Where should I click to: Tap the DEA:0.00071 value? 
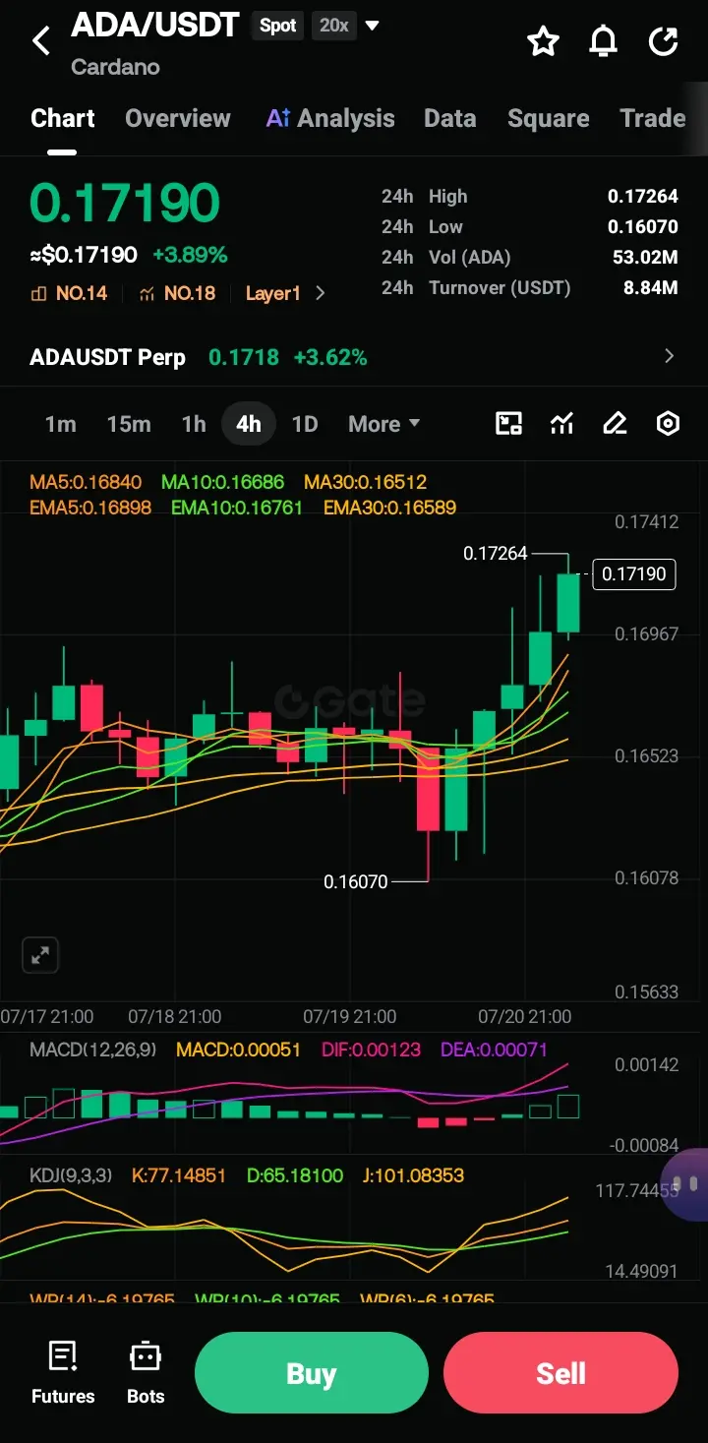pos(494,1050)
